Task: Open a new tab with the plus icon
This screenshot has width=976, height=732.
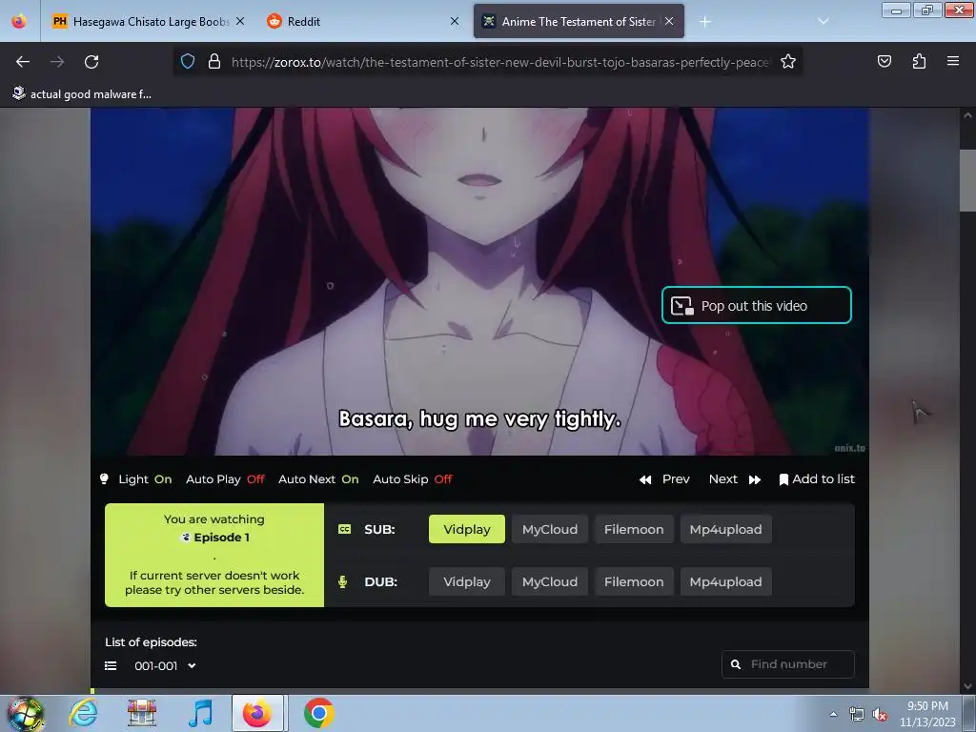Action: tap(704, 22)
